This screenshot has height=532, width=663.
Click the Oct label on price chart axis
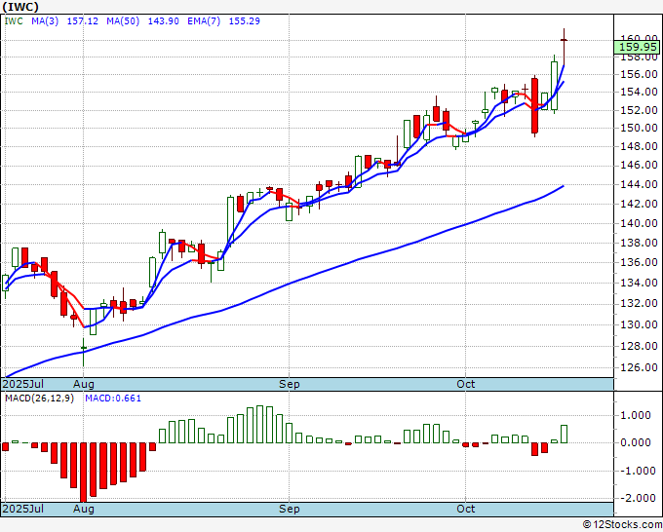point(465,384)
